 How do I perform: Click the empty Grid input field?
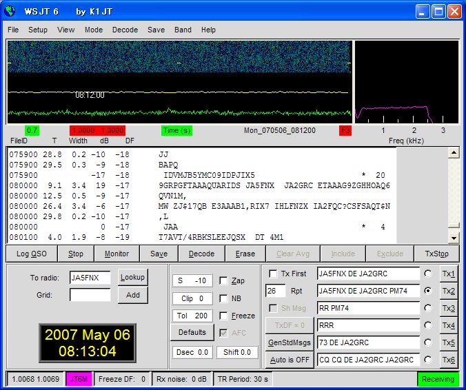point(90,295)
